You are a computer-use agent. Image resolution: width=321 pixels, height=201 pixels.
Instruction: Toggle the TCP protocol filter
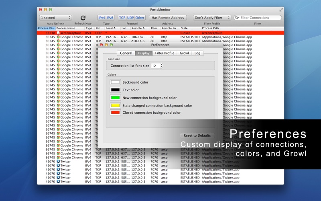click(122, 18)
